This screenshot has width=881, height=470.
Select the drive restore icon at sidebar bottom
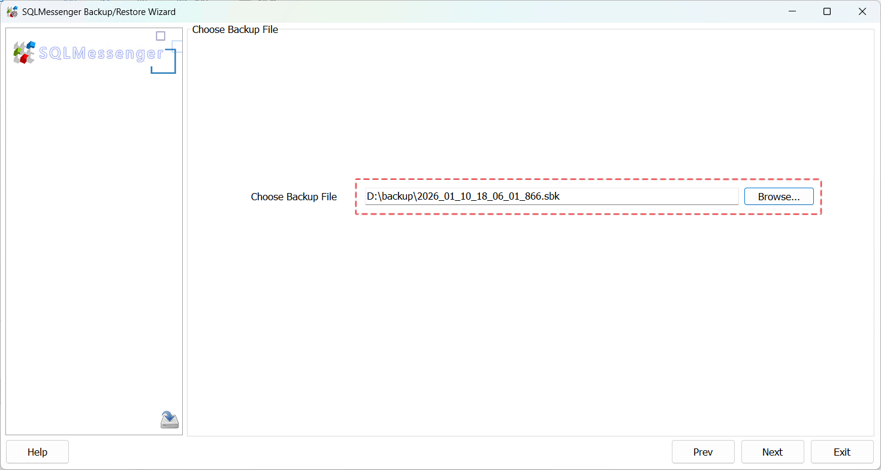point(168,419)
